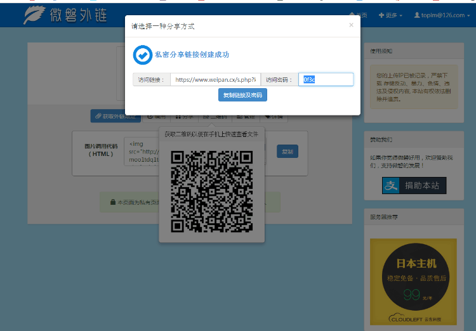Screen dimensions: 476x331
Task: Open the toplm@126.com account menu
Action: pyautogui.click(x=442, y=15)
